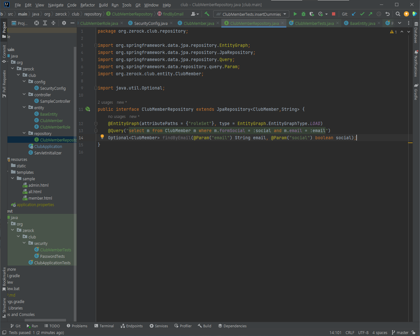Viewport: 420px width, 336px height.
Task: Push commits with Git arrow
Action: 370,14
